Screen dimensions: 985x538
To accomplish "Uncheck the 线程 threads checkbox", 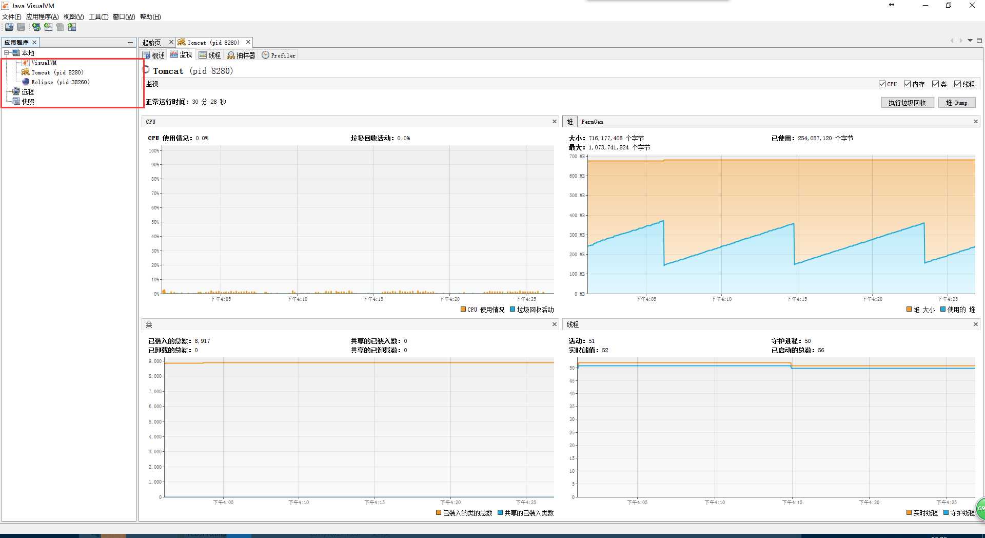I will [x=957, y=84].
